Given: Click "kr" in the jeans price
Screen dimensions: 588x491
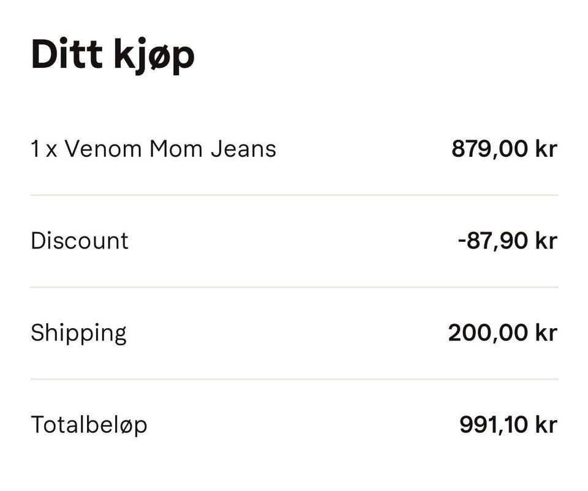Looking at the screenshot, I should 546,149.
